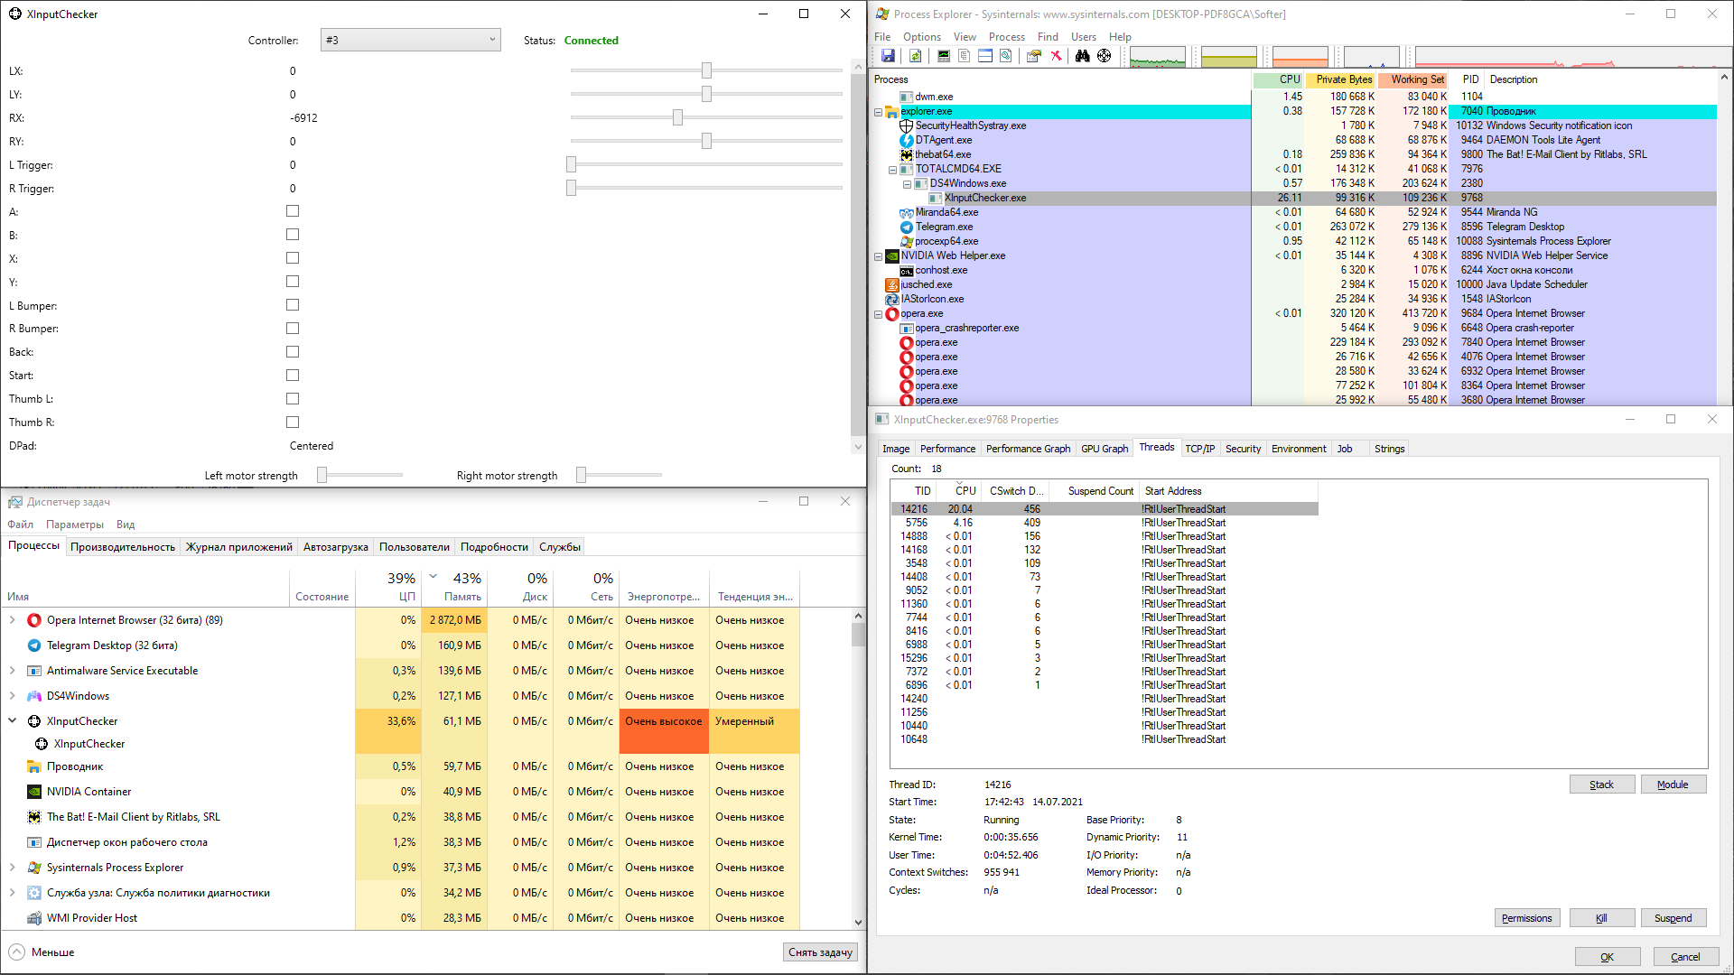
Task: Select the Find Window's Process crosshair icon
Action: click(x=1105, y=56)
